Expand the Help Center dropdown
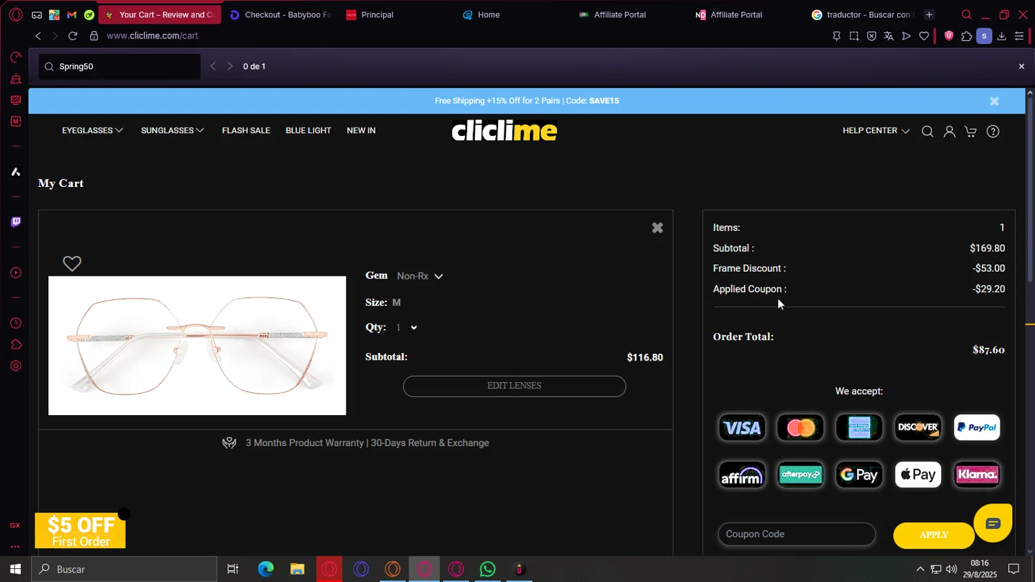This screenshot has height=582, width=1035. tap(876, 130)
